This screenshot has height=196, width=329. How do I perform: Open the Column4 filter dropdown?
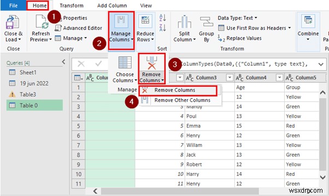[279, 77]
